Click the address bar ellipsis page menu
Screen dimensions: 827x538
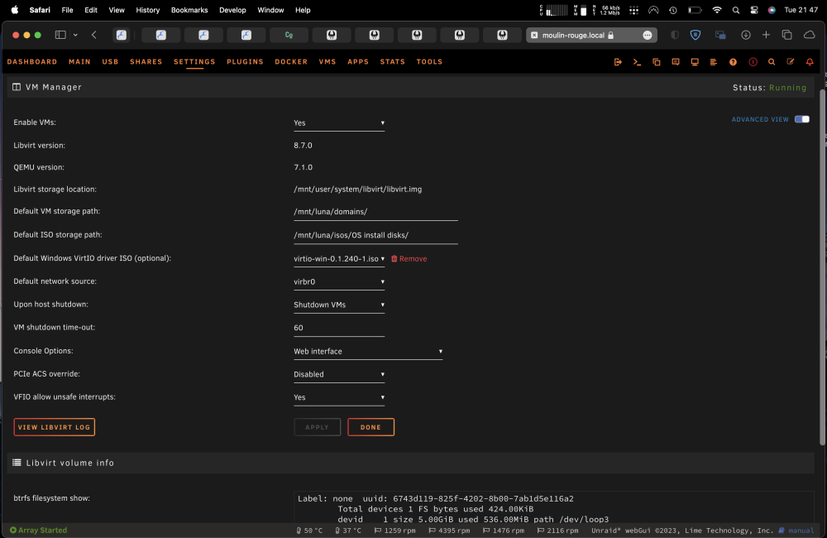(x=648, y=35)
